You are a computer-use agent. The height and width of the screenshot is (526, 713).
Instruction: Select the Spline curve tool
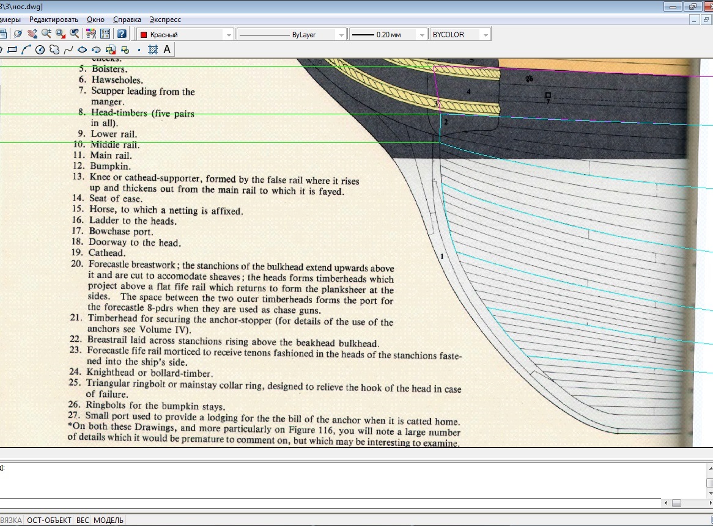[68, 50]
